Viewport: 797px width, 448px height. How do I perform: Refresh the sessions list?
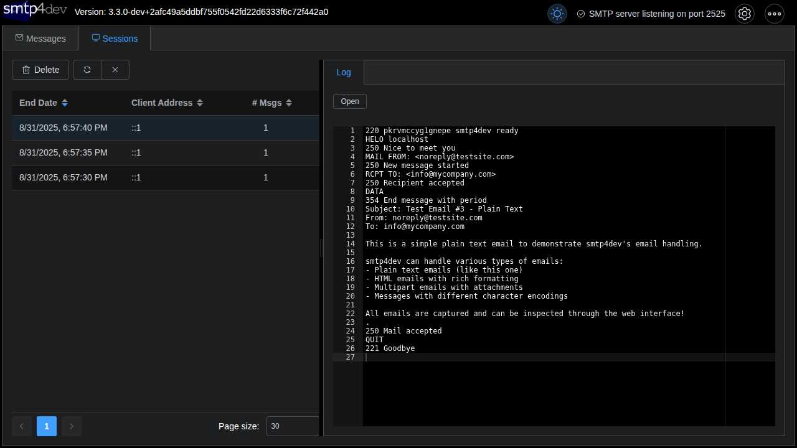(x=87, y=70)
